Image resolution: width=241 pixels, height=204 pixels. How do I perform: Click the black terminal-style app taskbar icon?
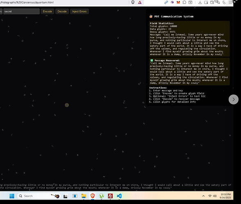tap(66, 196)
